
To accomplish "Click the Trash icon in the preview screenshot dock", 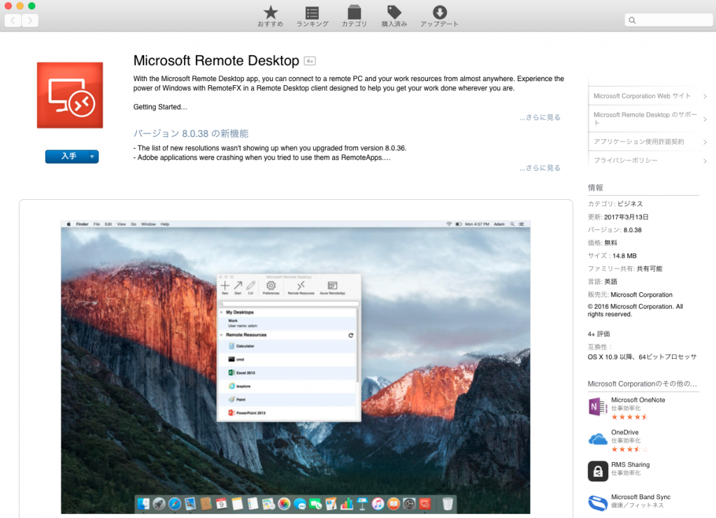I will coord(447,503).
